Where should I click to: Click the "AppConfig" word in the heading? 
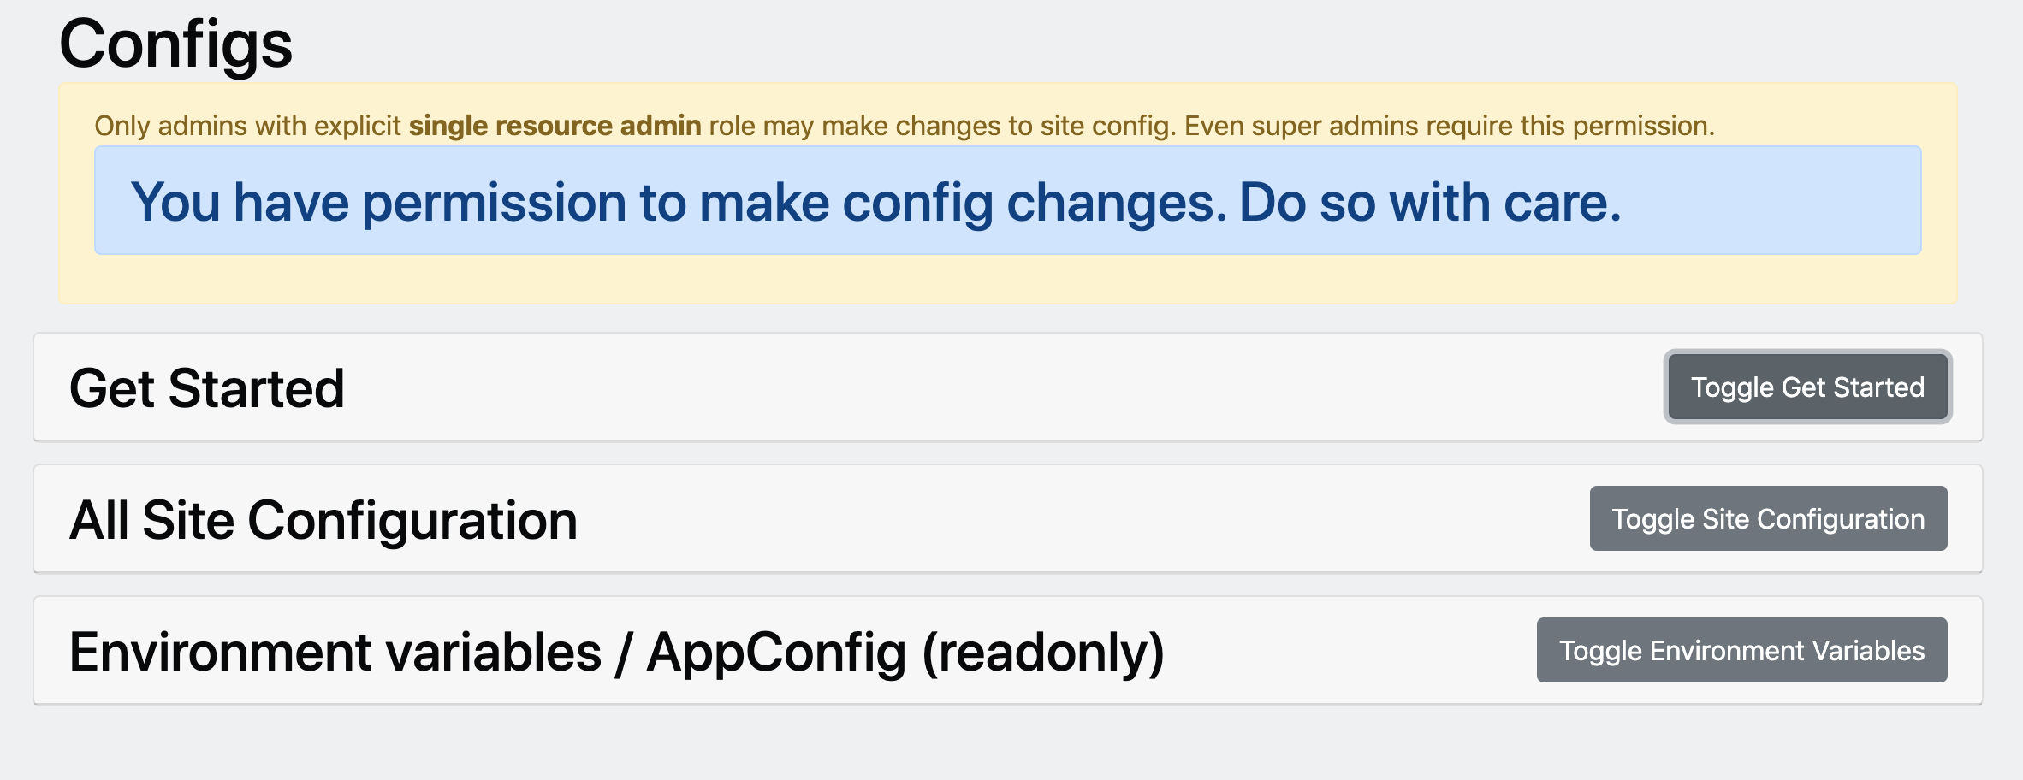coord(776,653)
